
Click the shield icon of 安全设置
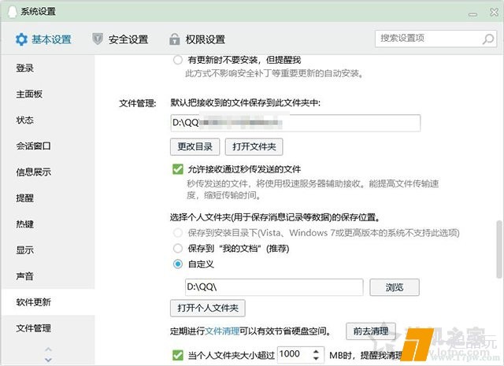tap(98, 39)
